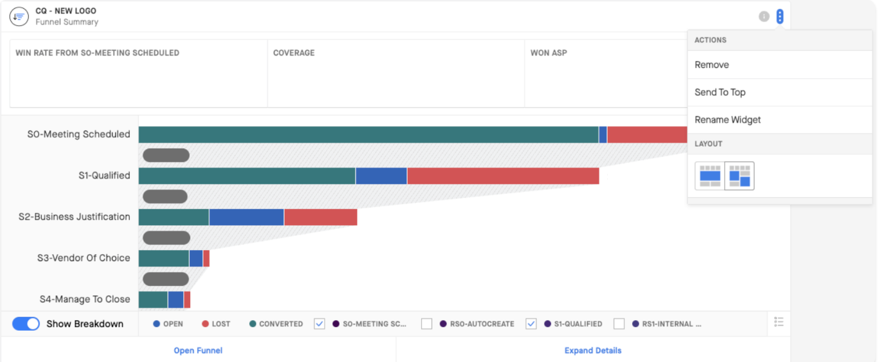This screenshot has width=878, height=362.
Task: Click the WON ASP metric card
Action: coord(606,73)
